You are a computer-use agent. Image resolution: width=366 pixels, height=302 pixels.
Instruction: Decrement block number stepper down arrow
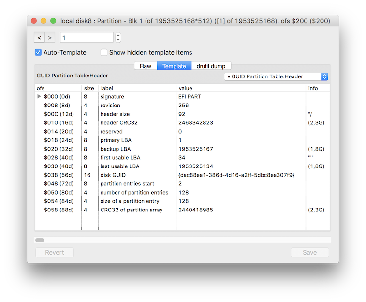click(x=118, y=40)
